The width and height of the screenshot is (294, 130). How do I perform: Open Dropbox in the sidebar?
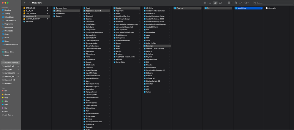click(8, 10)
